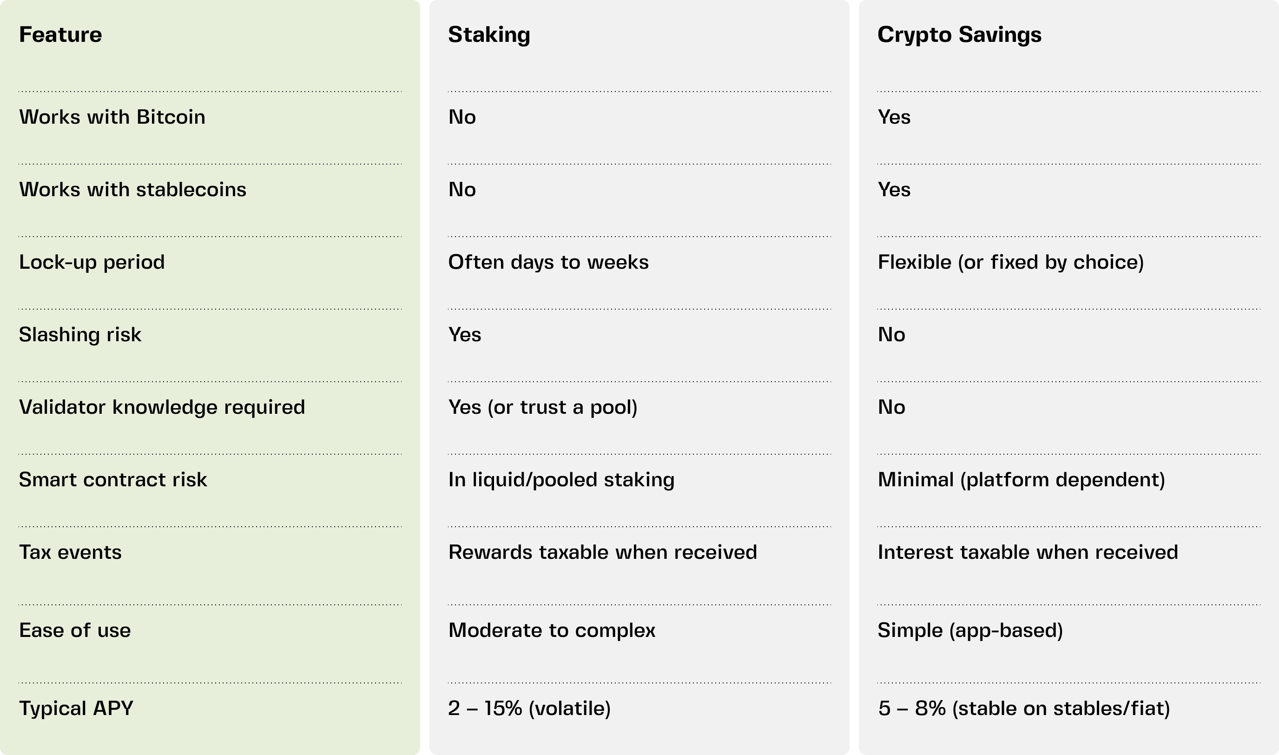The height and width of the screenshot is (755, 1279).
Task: Select "Flexible (or fixed by choice)" cell
Action: point(1010,262)
